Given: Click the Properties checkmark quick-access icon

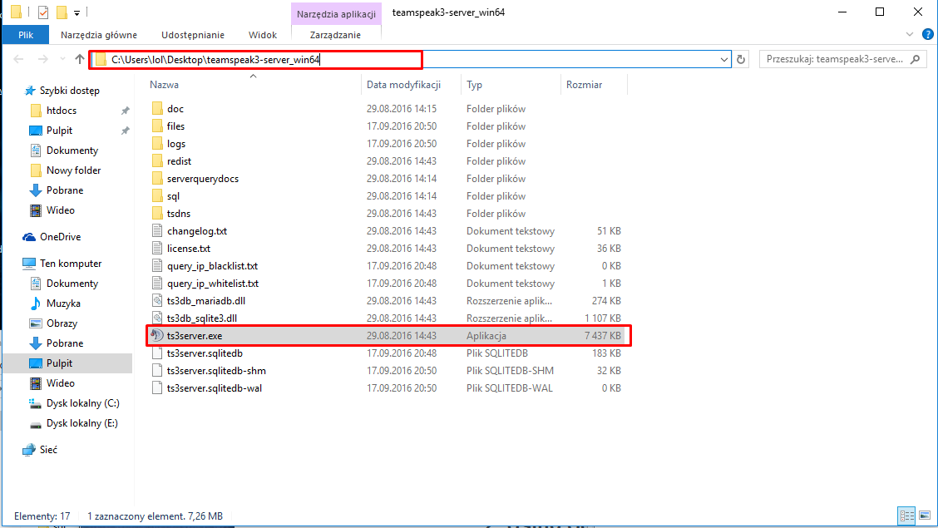Looking at the screenshot, I should tap(43, 12).
